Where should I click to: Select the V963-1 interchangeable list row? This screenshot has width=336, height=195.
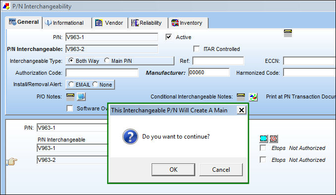click(72, 148)
